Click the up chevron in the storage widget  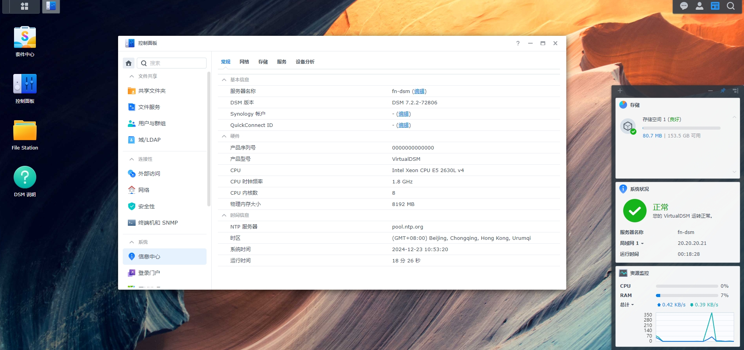coord(734,117)
